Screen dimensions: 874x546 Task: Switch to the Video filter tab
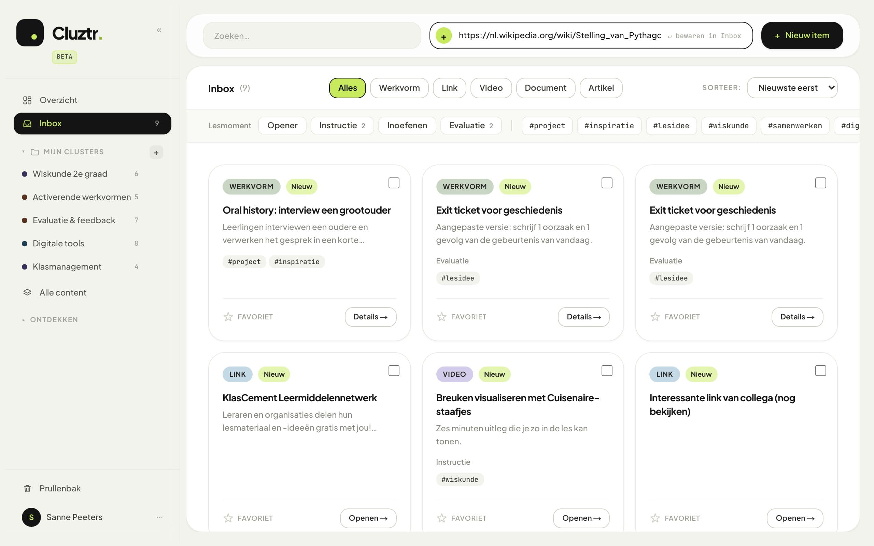[x=491, y=88]
